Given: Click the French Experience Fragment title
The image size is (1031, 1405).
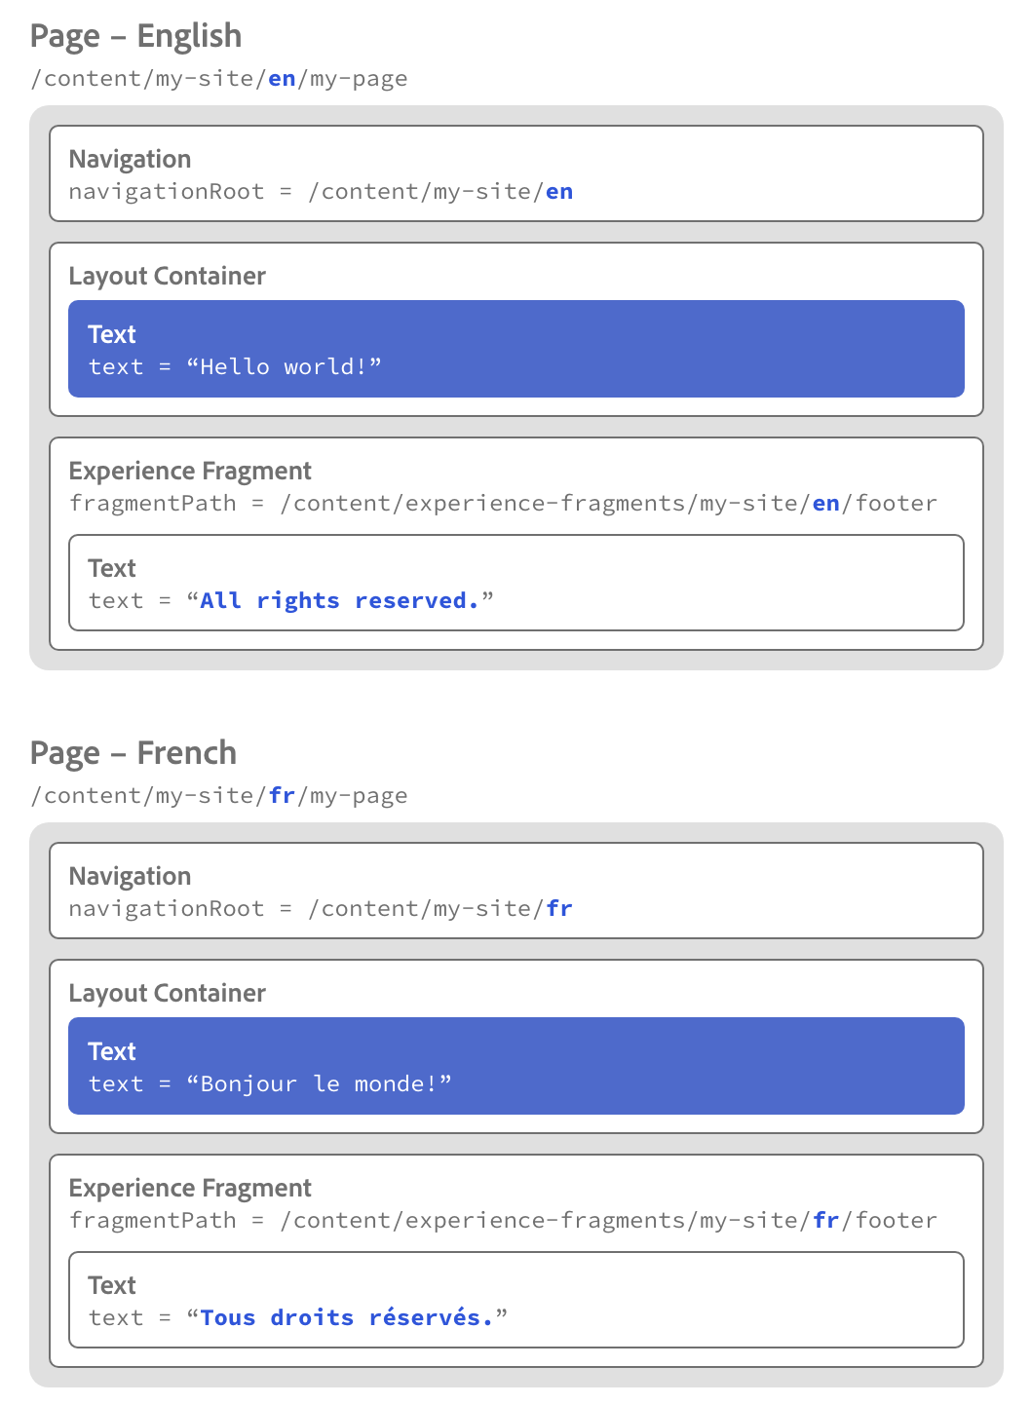Looking at the screenshot, I should click(x=190, y=1188).
